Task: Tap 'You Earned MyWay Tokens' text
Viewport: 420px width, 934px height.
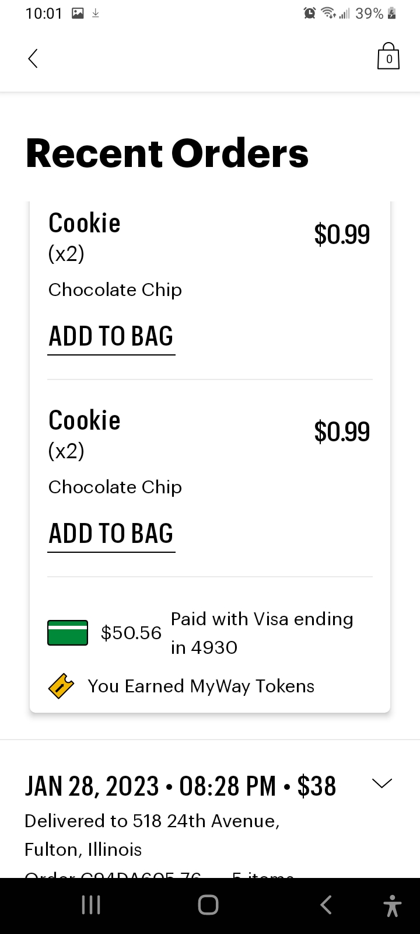Action: click(x=201, y=686)
